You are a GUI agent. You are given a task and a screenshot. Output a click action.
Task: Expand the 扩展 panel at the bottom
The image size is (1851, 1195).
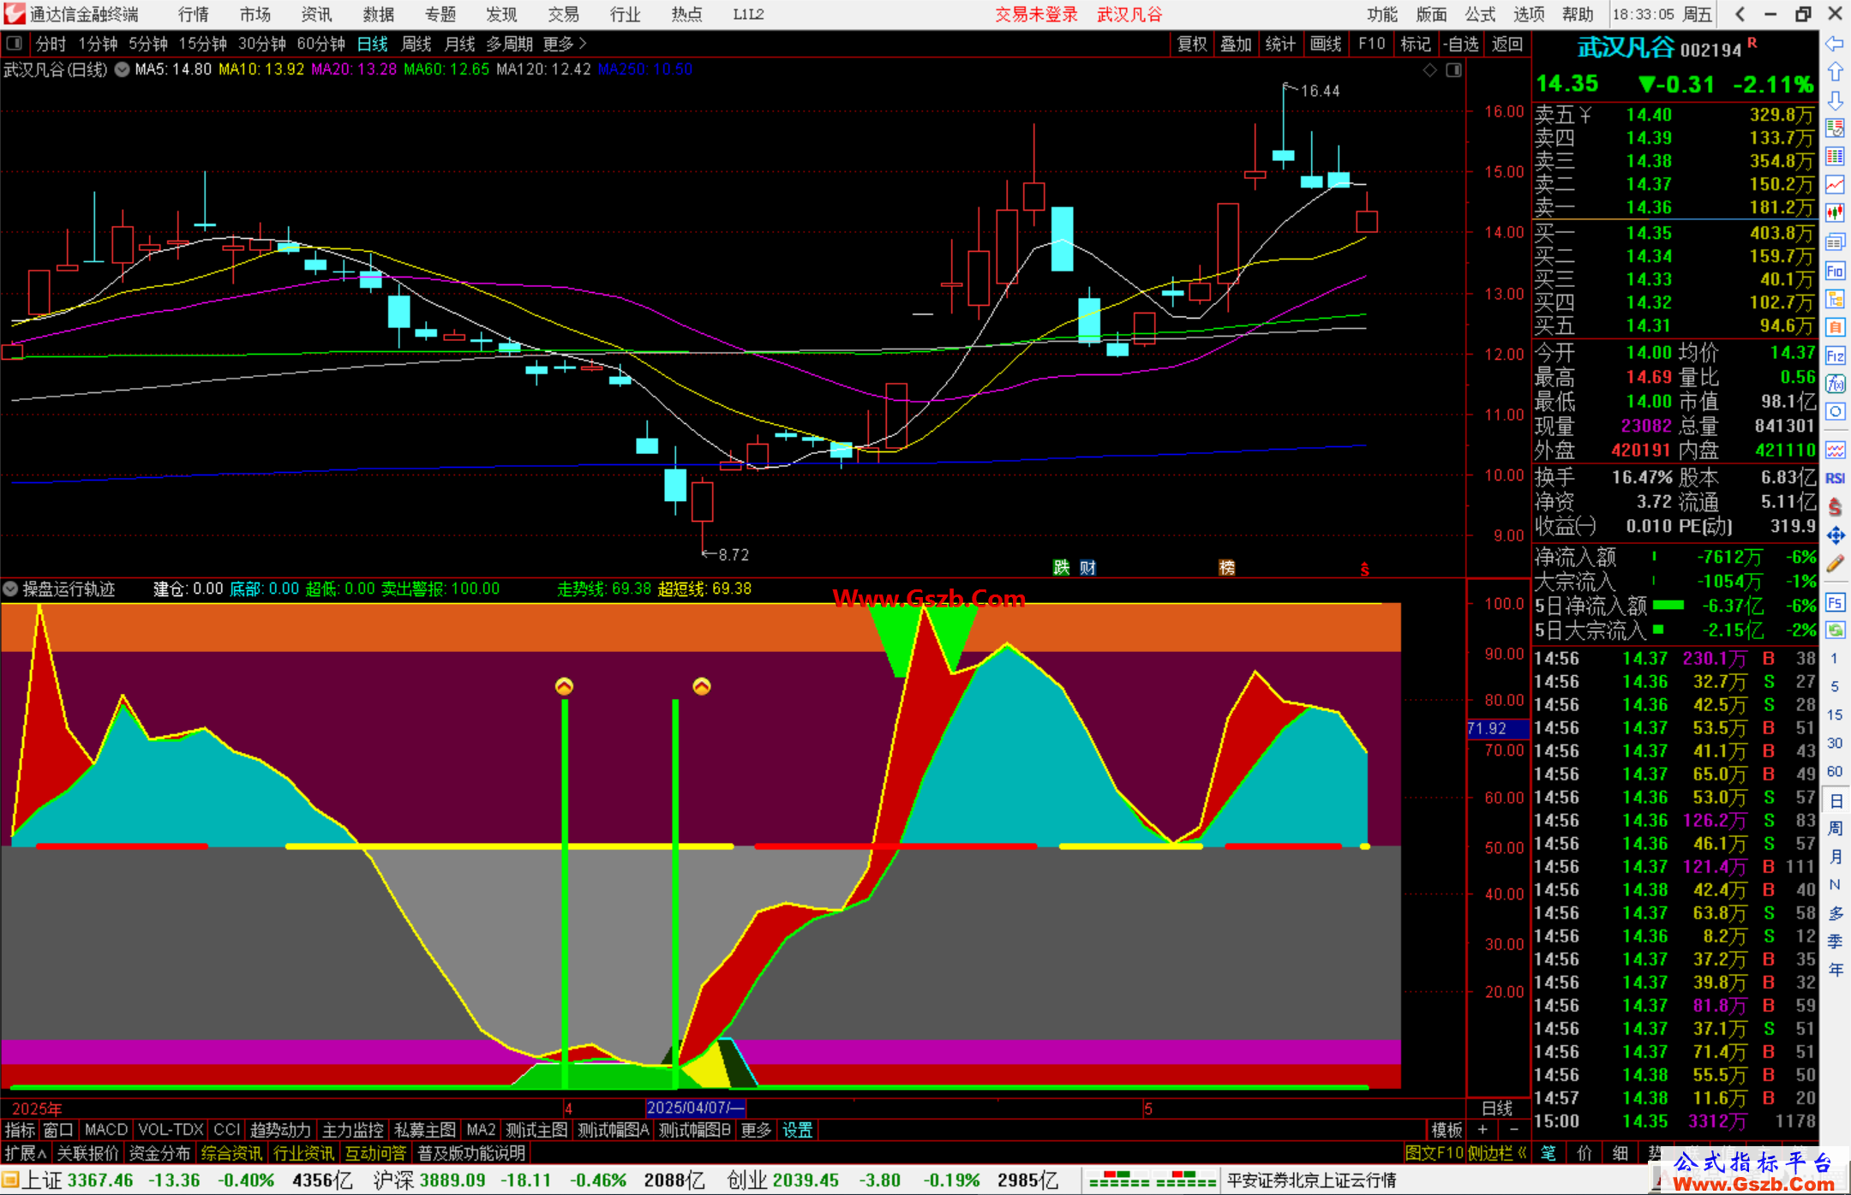click(26, 1153)
